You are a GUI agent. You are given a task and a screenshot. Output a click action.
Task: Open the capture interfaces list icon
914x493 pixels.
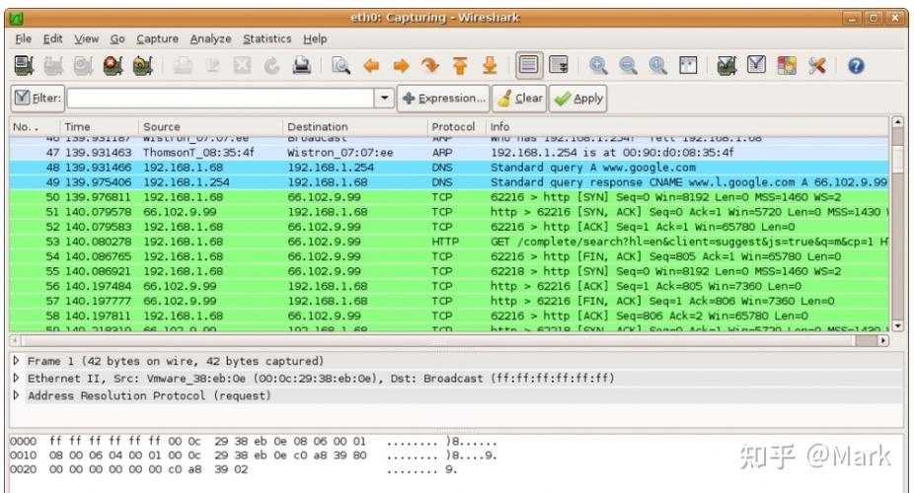click(x=24, y=65)
